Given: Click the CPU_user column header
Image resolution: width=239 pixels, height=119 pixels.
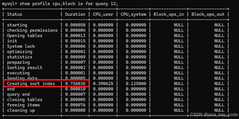Looking at the screenshot, I should pyautogui.click(x=103, y=14).
